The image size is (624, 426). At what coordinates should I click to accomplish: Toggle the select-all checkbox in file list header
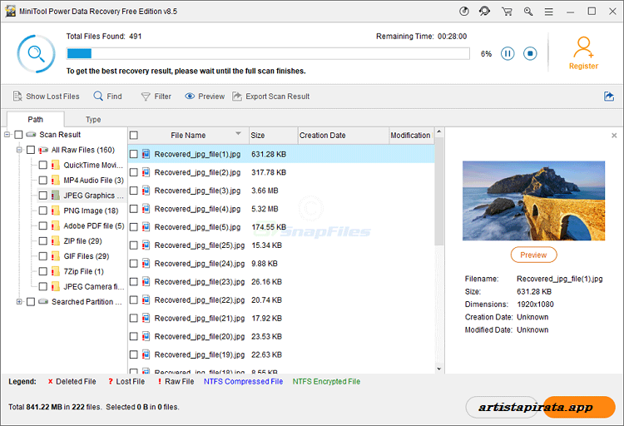pyautogui.click(x=134, y=136)
